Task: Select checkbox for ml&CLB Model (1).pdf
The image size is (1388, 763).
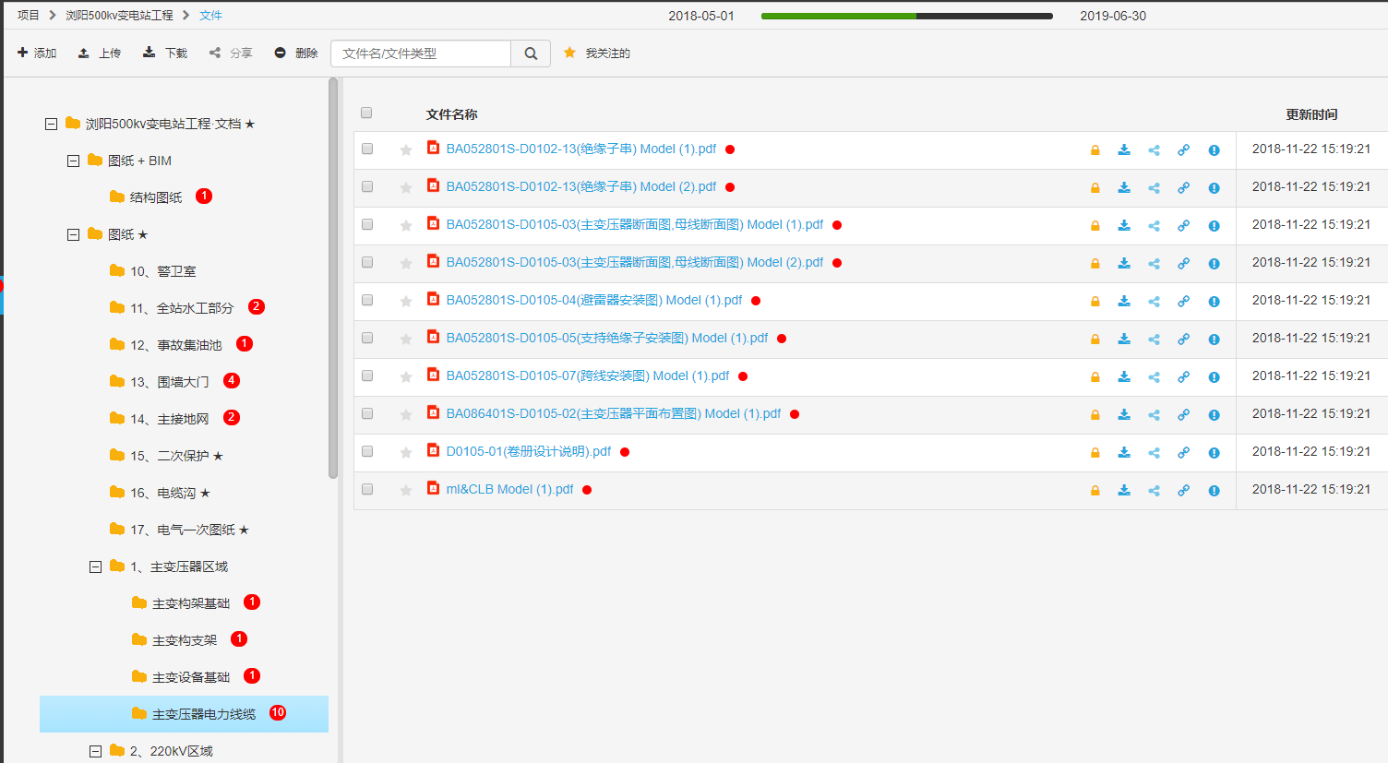Action: [x=367, y=489]
